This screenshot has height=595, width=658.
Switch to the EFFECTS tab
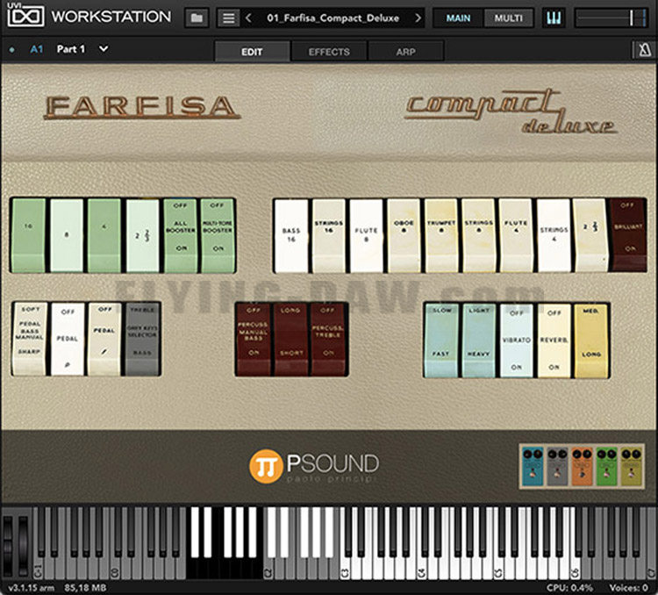[329, 52]
